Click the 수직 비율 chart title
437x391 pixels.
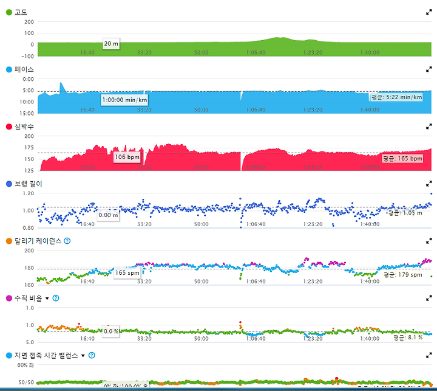(28, 298)
